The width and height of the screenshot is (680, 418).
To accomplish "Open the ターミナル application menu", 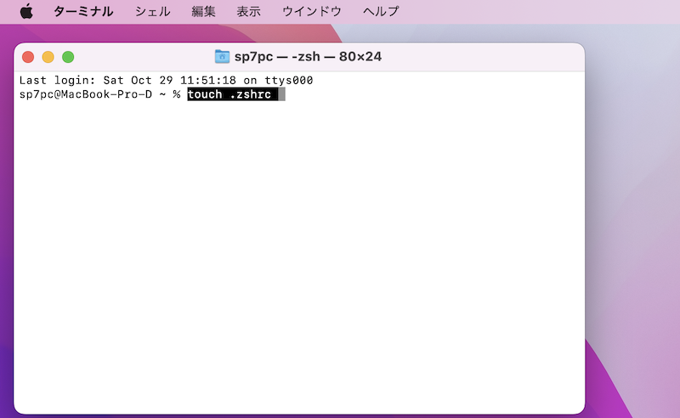I will tap(83, 11).
